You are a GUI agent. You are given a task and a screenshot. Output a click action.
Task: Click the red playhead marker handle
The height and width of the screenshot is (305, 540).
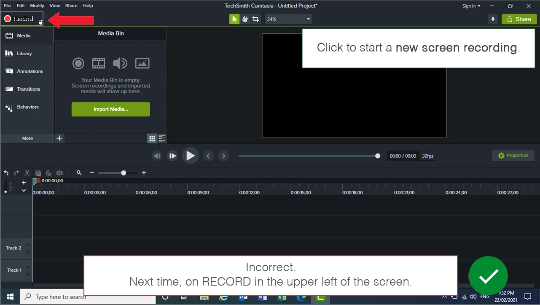click(39, 181)
